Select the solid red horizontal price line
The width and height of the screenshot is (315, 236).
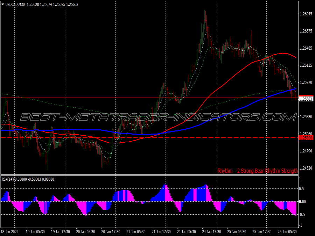[149, 98]
